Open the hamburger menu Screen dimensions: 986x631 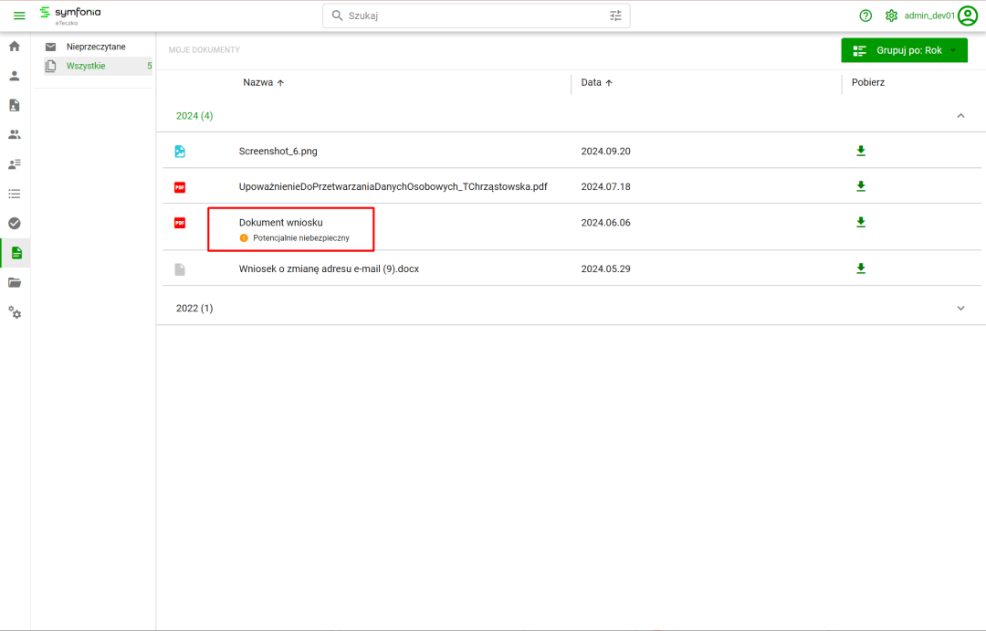(18, 16)
